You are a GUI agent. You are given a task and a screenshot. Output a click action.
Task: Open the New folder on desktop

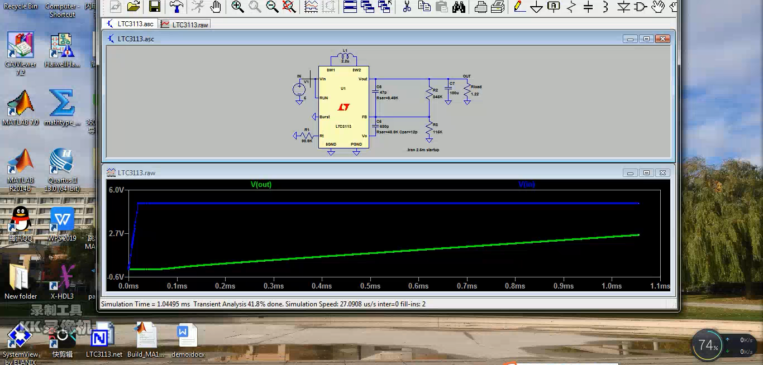click(x=21, y=282)
